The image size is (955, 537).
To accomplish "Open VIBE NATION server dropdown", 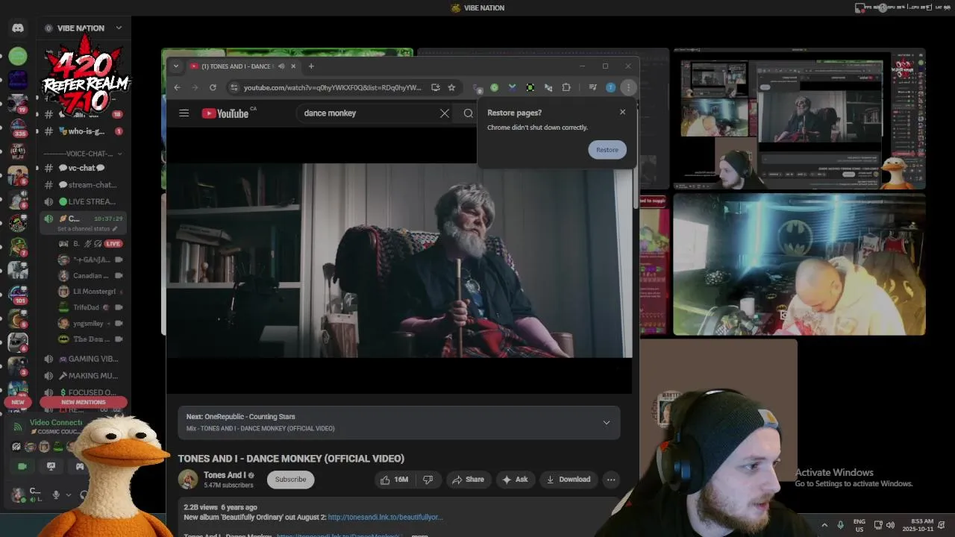I will pyautogui.click(x=119, y=28).
